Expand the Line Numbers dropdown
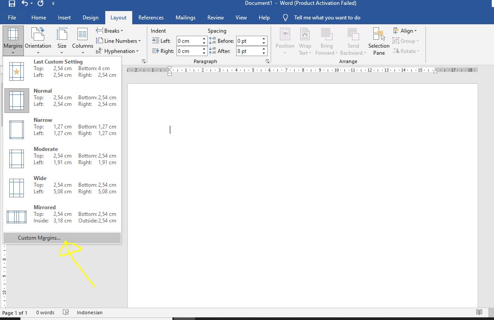 point(118,41)
